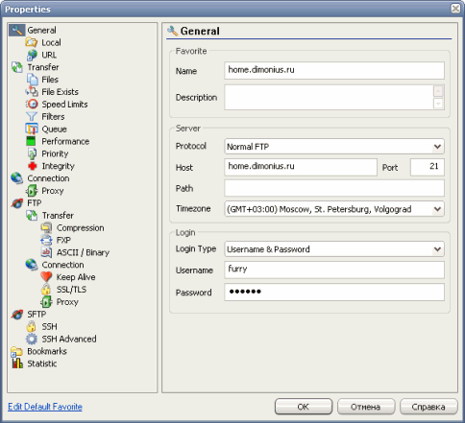Select the Bookmarks folder icon

tap(16, 351)
